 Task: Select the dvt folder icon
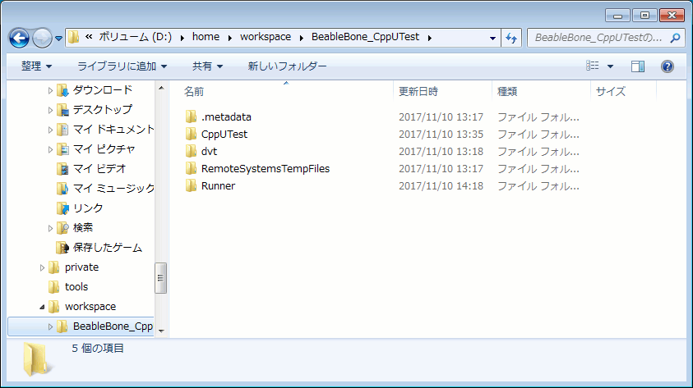(x=191, y=151)
